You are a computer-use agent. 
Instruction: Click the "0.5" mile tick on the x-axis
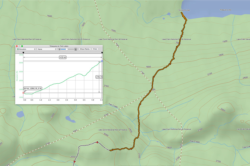pos(32,100)
